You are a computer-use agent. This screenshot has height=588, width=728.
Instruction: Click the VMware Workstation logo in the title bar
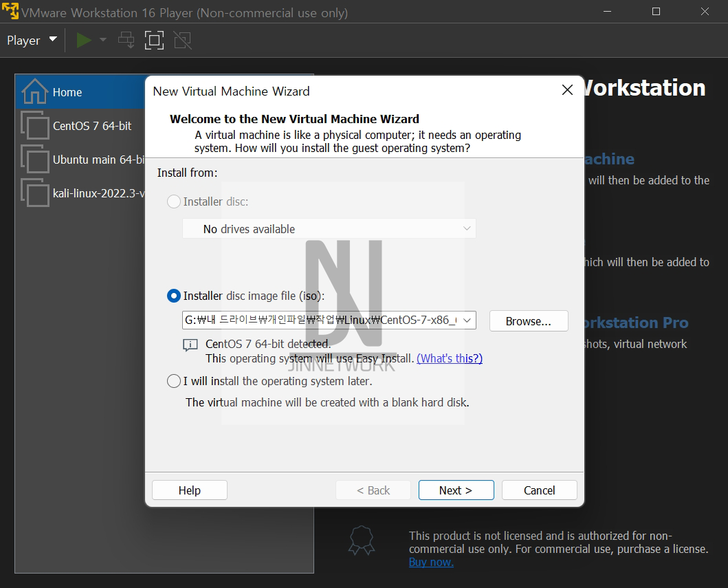tap(10, 11)
